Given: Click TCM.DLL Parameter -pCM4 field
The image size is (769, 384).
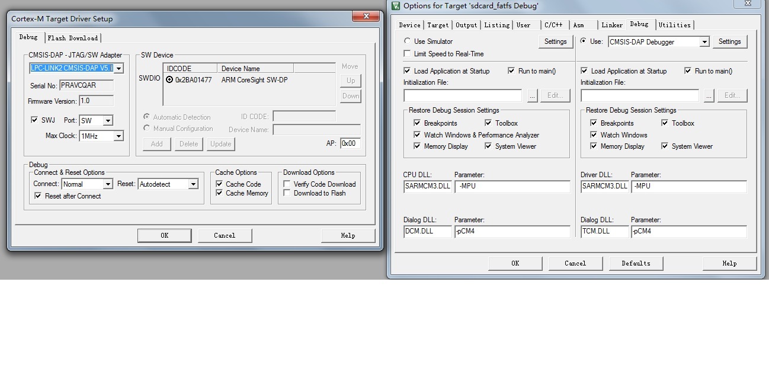Looking at the screenshot, I should 689,232.
